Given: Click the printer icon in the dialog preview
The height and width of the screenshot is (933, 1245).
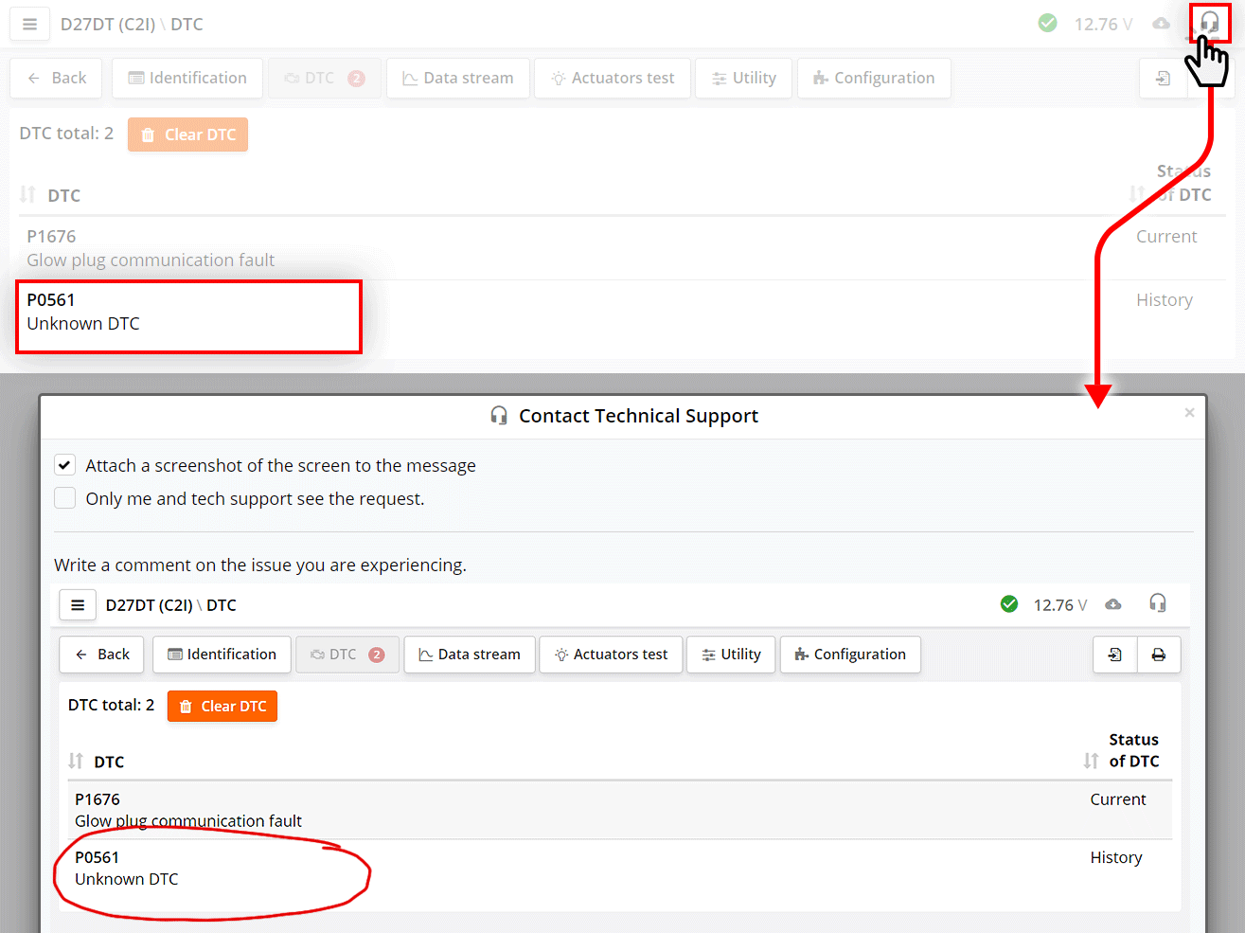Looking at the screenshot, I should tap(1158, 655).
